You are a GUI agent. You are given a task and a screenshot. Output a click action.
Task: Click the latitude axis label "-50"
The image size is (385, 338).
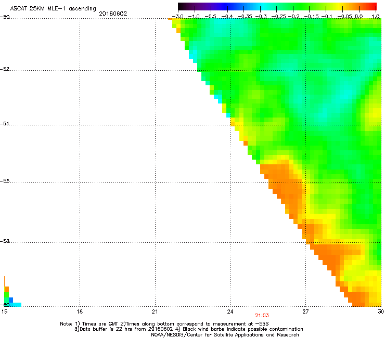click(5, 17)
